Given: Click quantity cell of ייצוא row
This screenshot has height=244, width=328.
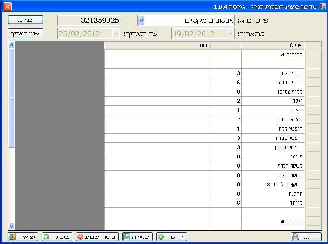Looking at the screenshot, I should click(226, 110).
